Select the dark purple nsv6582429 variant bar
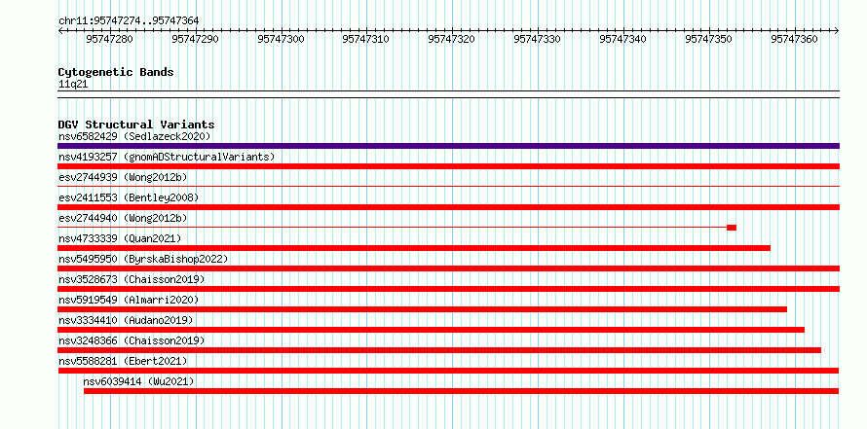The image size is (867, 429). coord(448,146)
